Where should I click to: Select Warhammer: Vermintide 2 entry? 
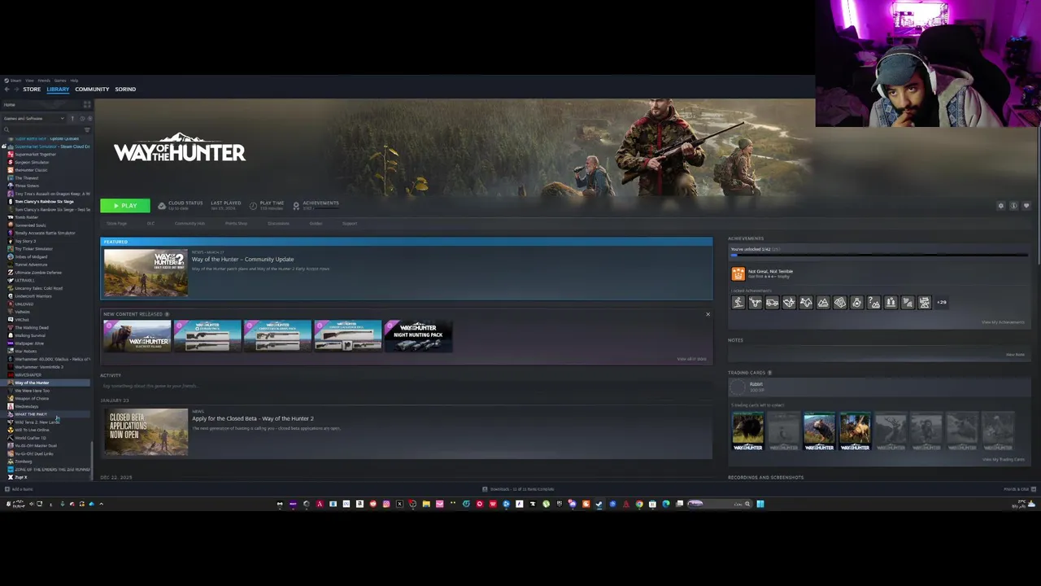38,367
